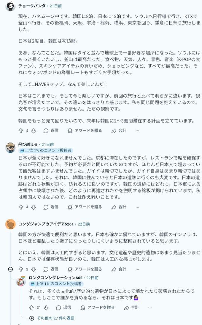Upvote 飛び越える's comment
This screenshot has width=202, height=325.
coord(21,207)
